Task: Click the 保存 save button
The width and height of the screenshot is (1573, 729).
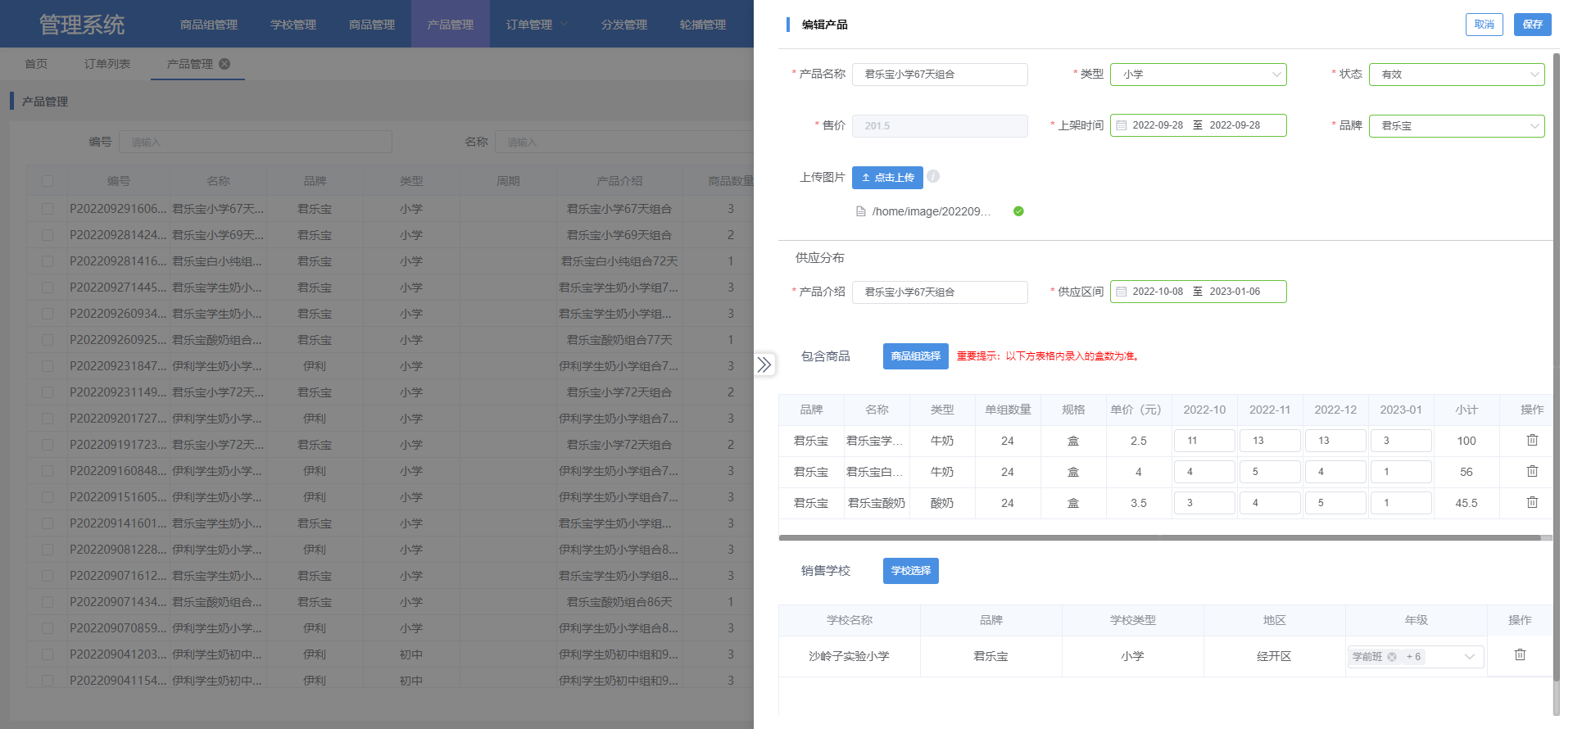Action: [x=1533, y=25]
